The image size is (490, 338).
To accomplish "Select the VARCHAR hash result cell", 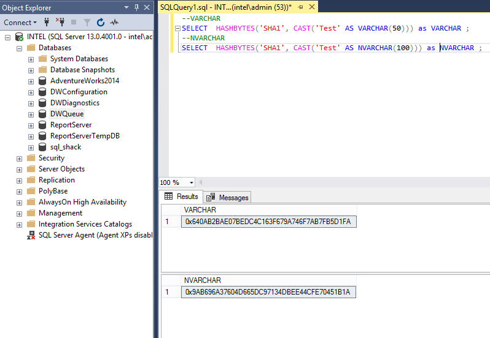I will click(x=268, y=222).
